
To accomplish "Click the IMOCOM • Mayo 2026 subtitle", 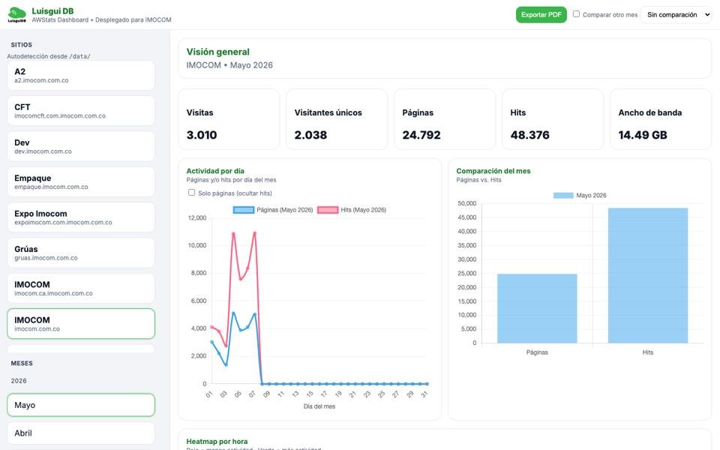I will click(229, 65).
